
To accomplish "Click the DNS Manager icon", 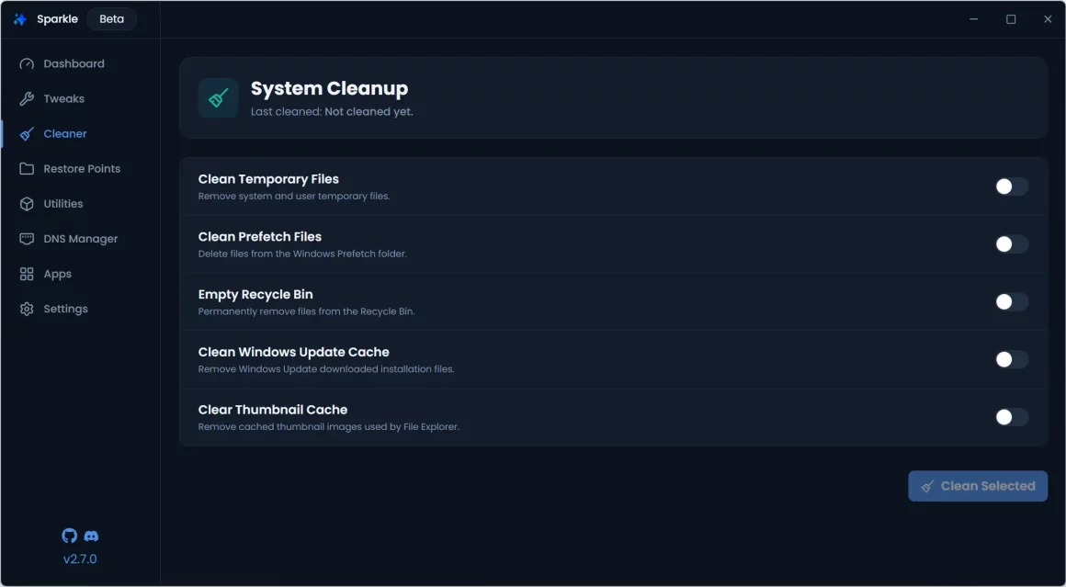I will pyautogui.click(x=27, y=239).
